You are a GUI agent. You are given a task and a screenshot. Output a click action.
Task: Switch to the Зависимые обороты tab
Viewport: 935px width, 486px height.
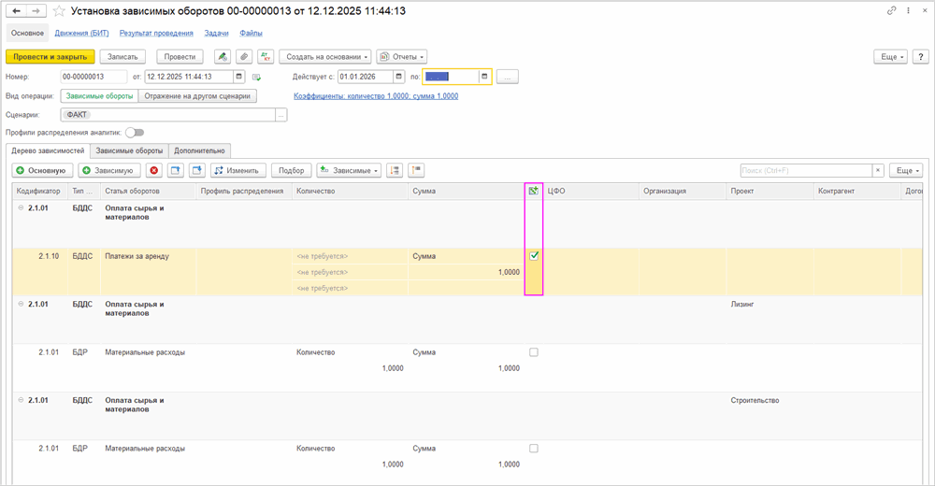coord(129,150)
